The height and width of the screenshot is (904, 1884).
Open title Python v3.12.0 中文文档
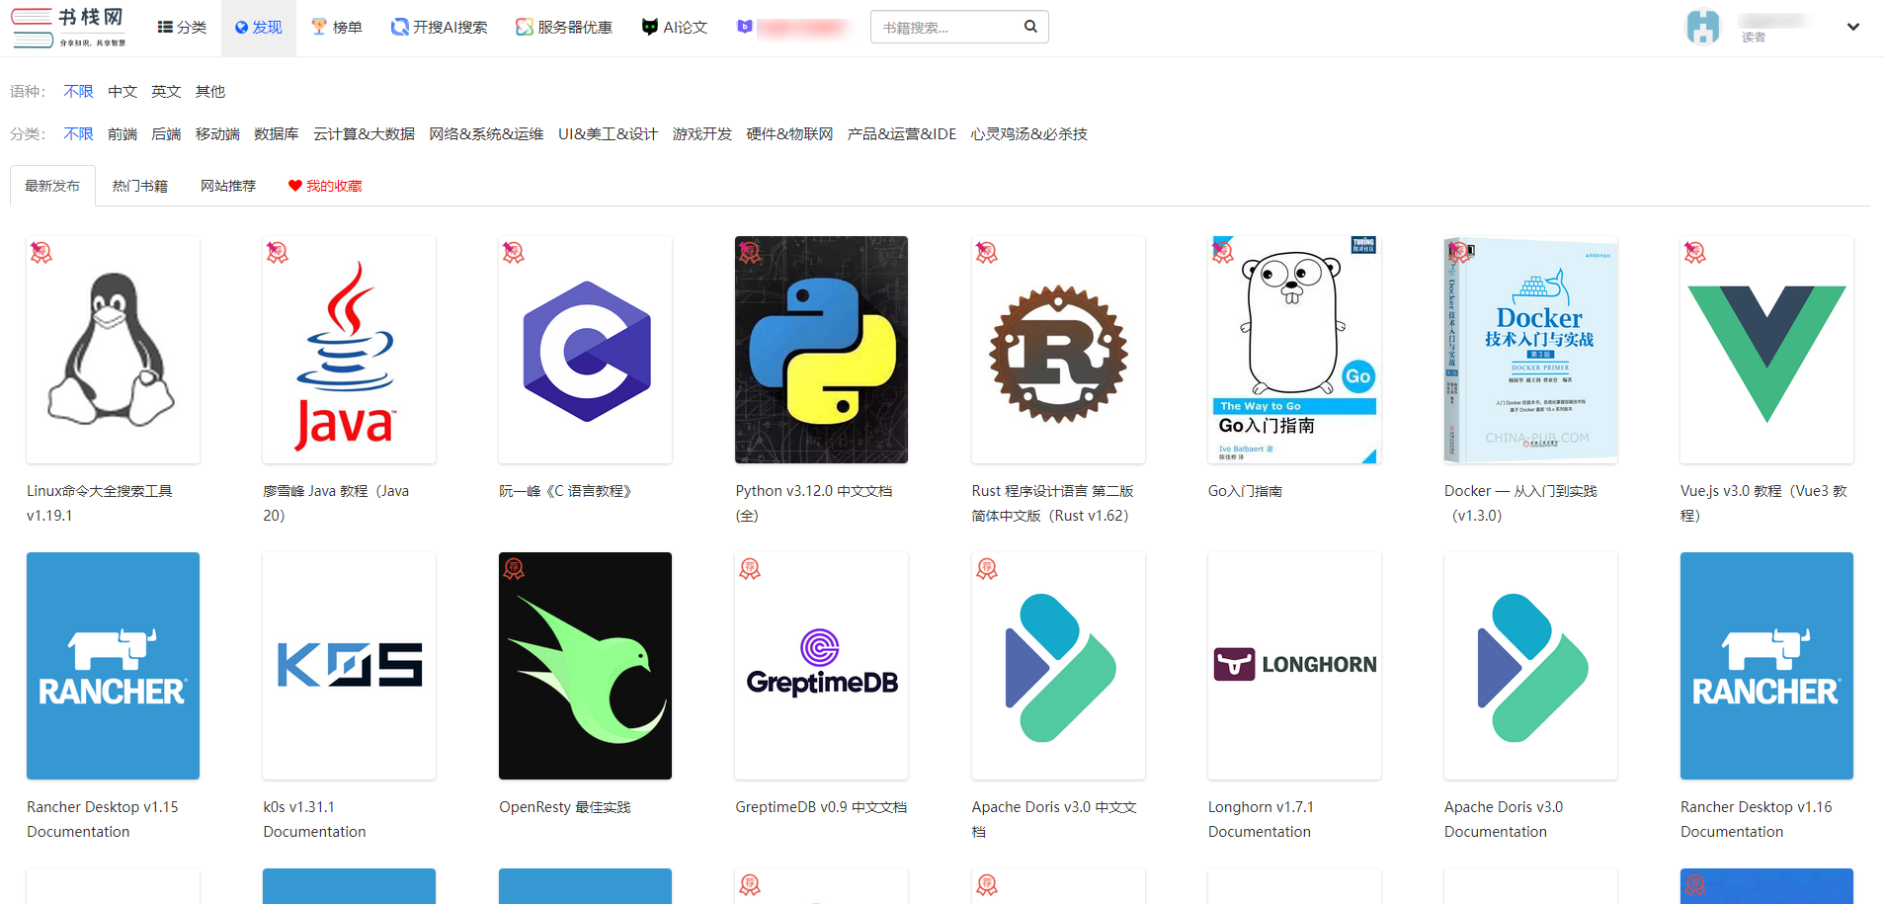click(x=814, y=503)
